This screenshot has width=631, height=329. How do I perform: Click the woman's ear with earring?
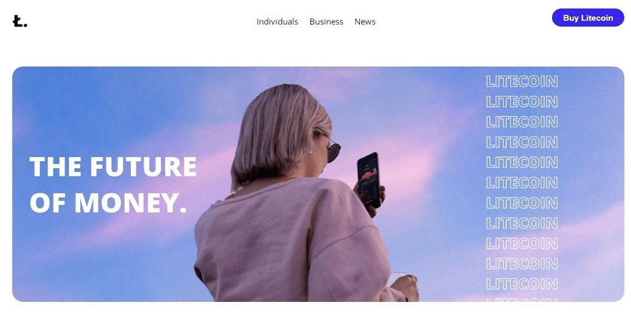click(x=310, y=149)
